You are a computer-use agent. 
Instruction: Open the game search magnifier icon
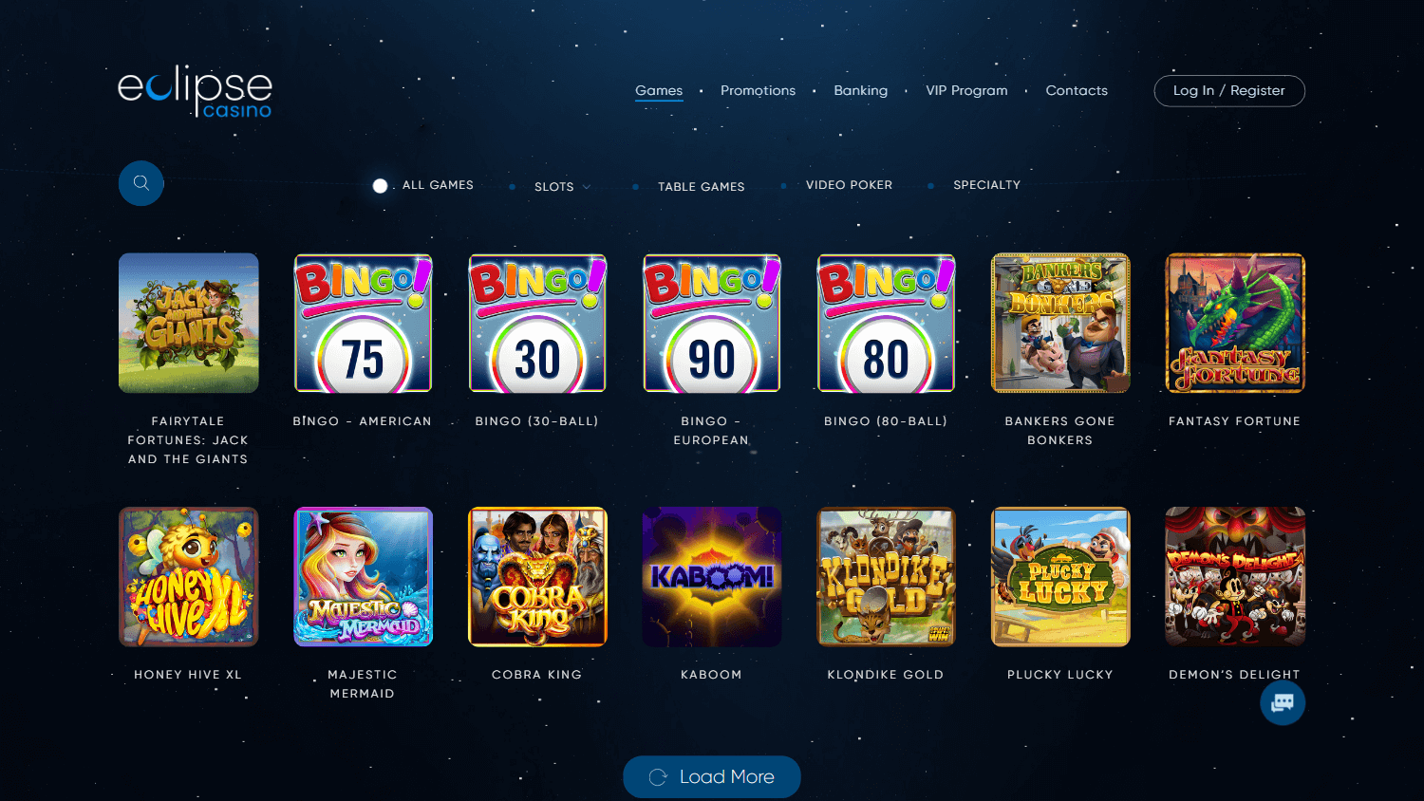point(141,183)
